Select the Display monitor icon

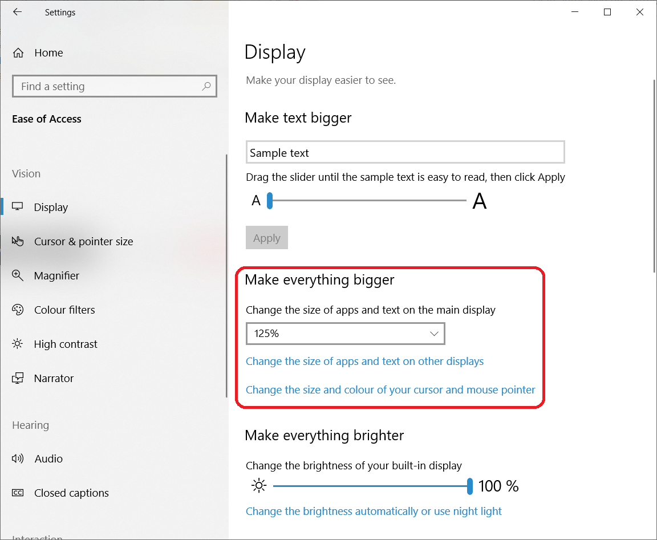[x=18, y=207]
